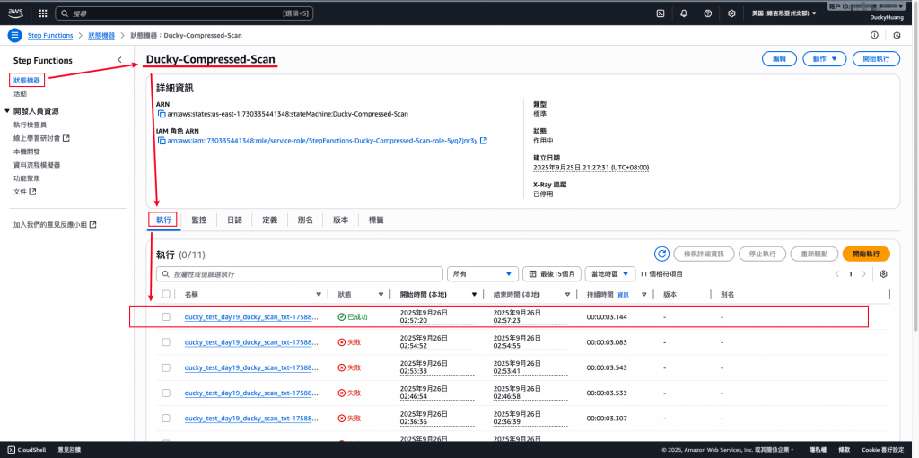Open 活動 in the sidebar
919x458 pixels.
tap(20, 94)
